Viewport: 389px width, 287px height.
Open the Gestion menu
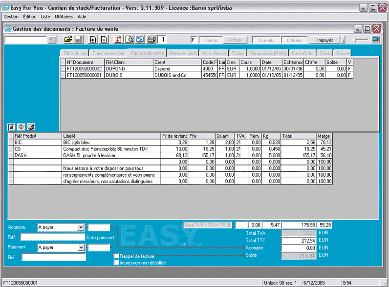[x=11, y=17]
